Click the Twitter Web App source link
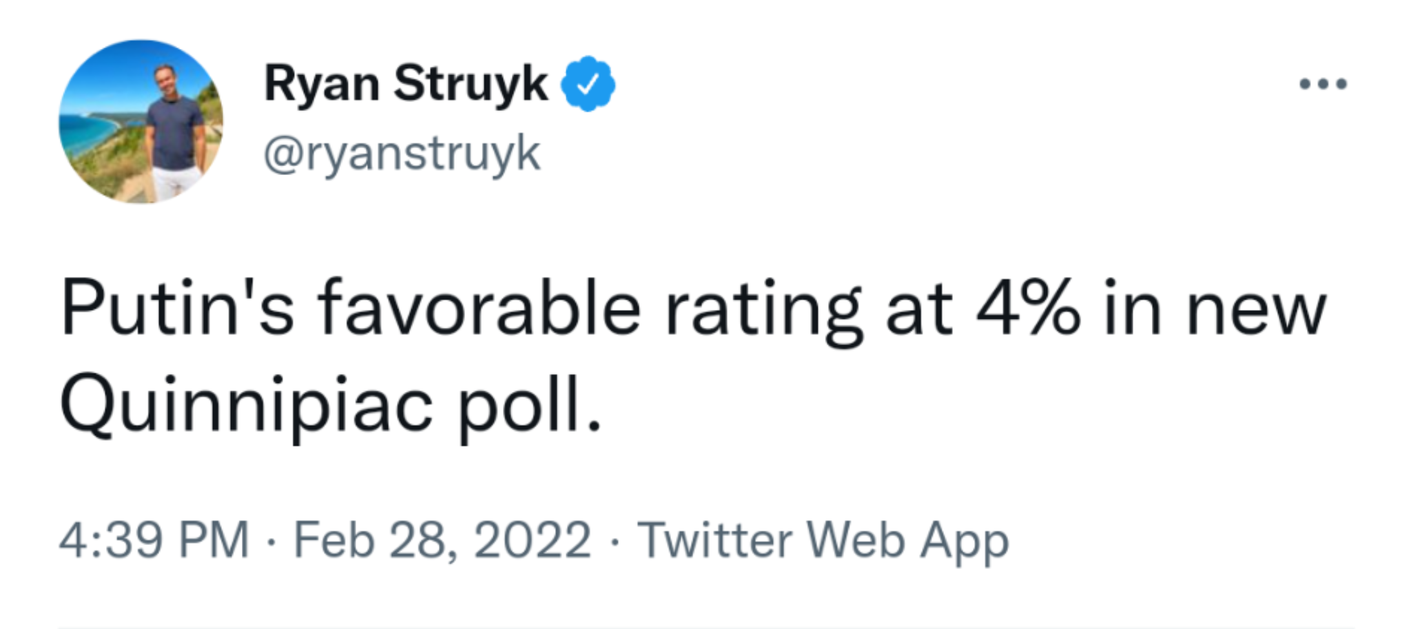 (x=823, y=541)
